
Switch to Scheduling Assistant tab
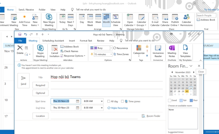53,41
